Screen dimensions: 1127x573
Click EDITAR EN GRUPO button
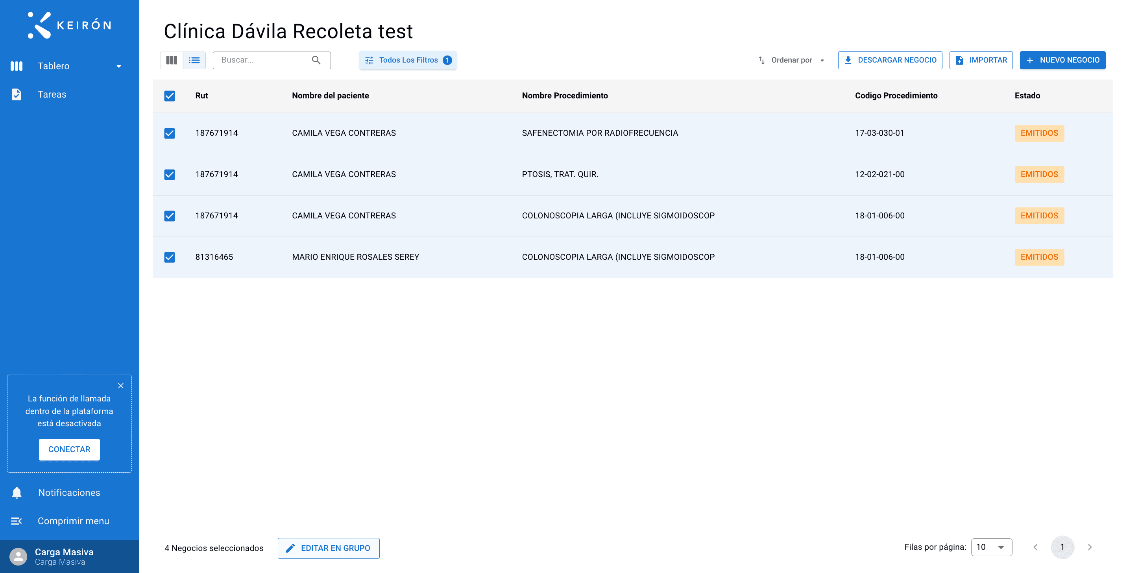[329, 548]
